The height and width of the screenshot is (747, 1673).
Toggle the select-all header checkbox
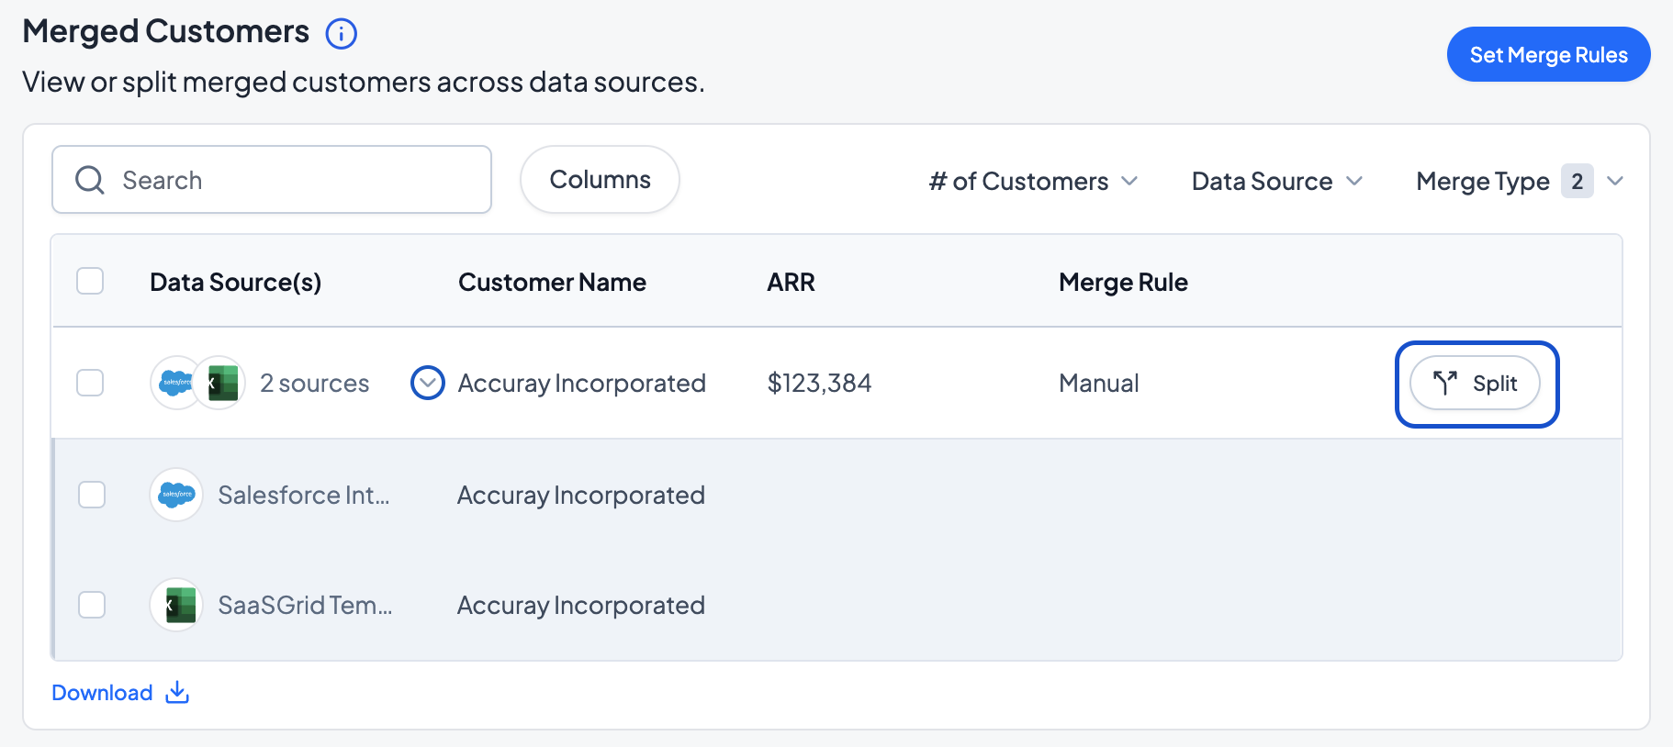coord(90,281)
